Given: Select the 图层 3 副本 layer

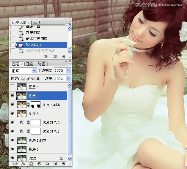Looking at the screenshot, I should (37, 140).
